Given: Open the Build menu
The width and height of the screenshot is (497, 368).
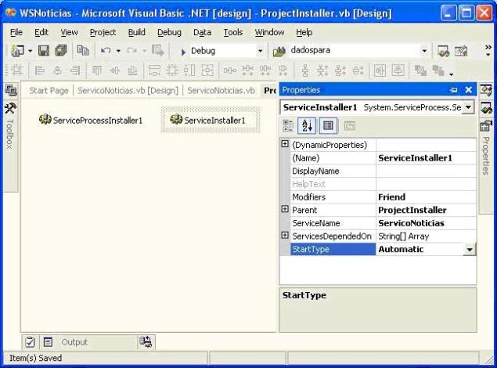Looking at the screenshot, I should 136,32.
